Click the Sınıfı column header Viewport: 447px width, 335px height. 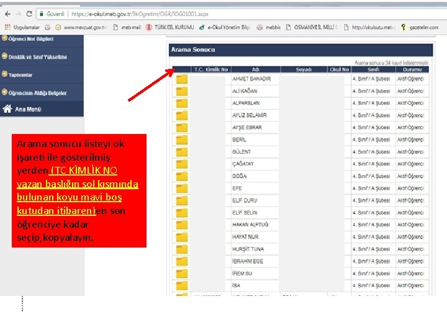pyautogui.click(x=373, y=69)
